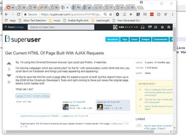
Task: Open review queue icon in top bar
Action: click(156, 27)
